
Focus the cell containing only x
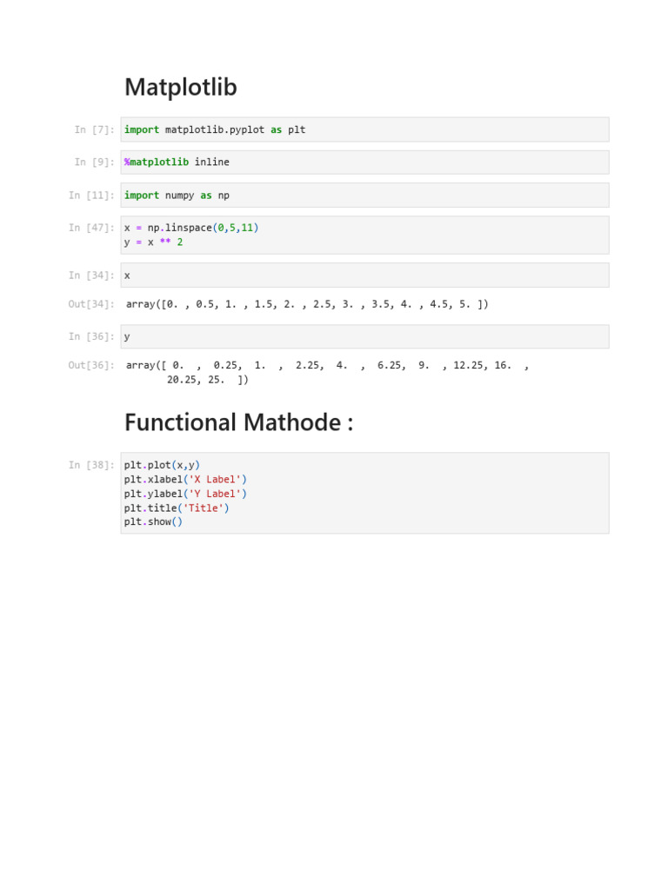tap(364, 275)
